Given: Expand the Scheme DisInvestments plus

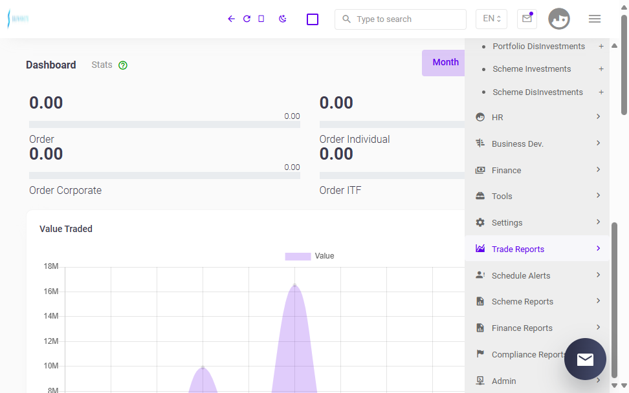Looking at the screenshot, I should (601, 92).
